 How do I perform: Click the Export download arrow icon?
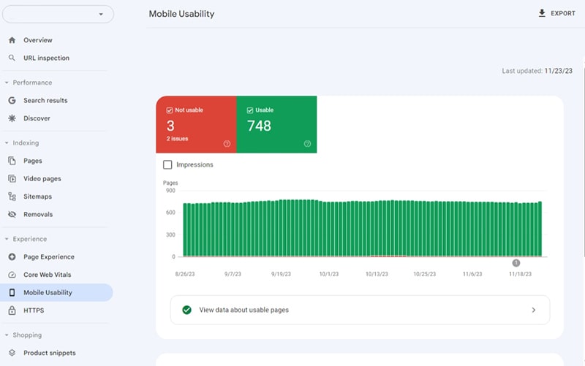[x=542, y=13]
